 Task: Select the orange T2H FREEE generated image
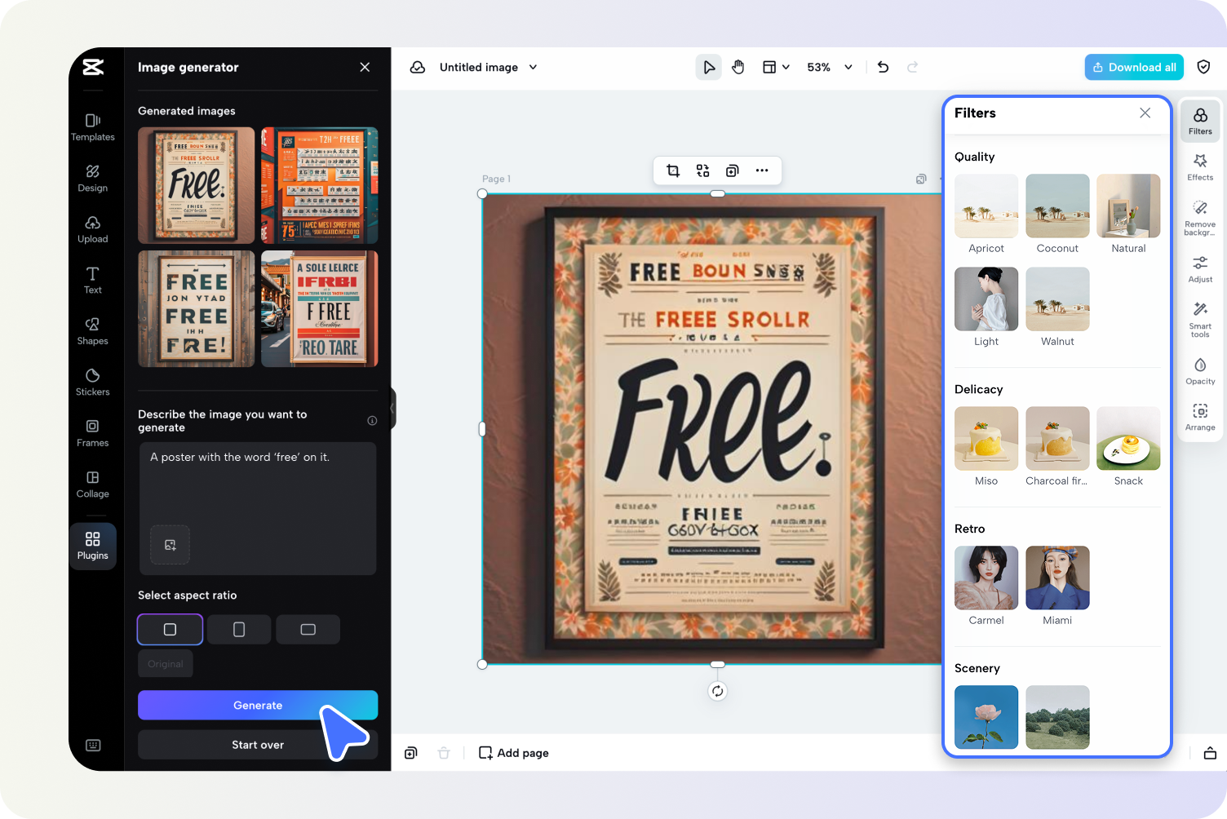pyautogui.click(x=320, y=185)
